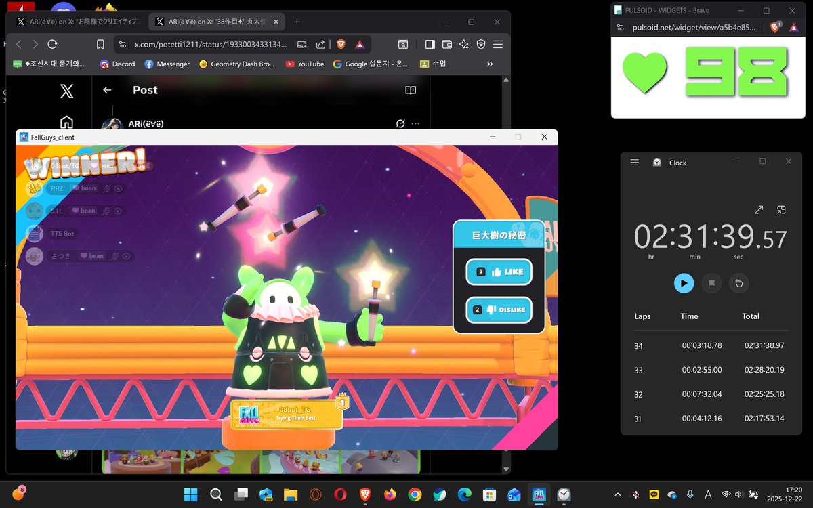Reload the X page in Brave
The width and height of the screenshot is (813, 508).
[x=52, y=44]
